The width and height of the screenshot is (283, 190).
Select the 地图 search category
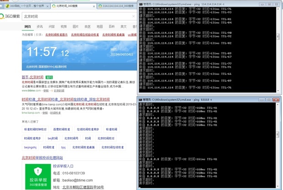[x=100, y=26]
